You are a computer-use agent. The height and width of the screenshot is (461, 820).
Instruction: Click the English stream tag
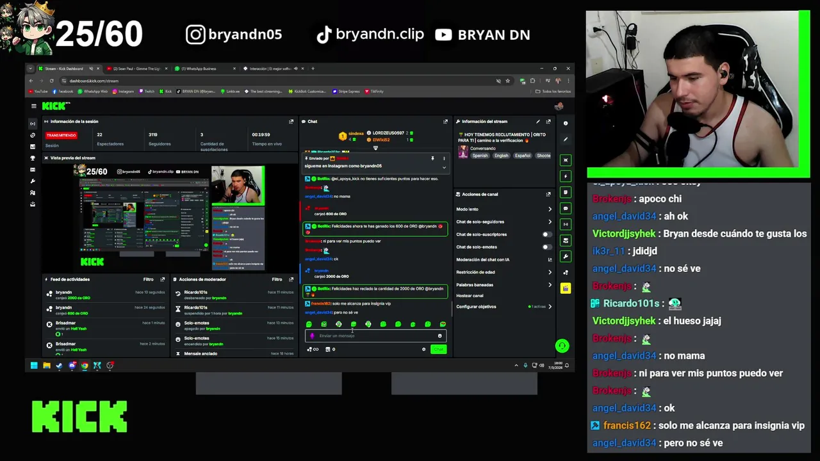tap(501, 156)
